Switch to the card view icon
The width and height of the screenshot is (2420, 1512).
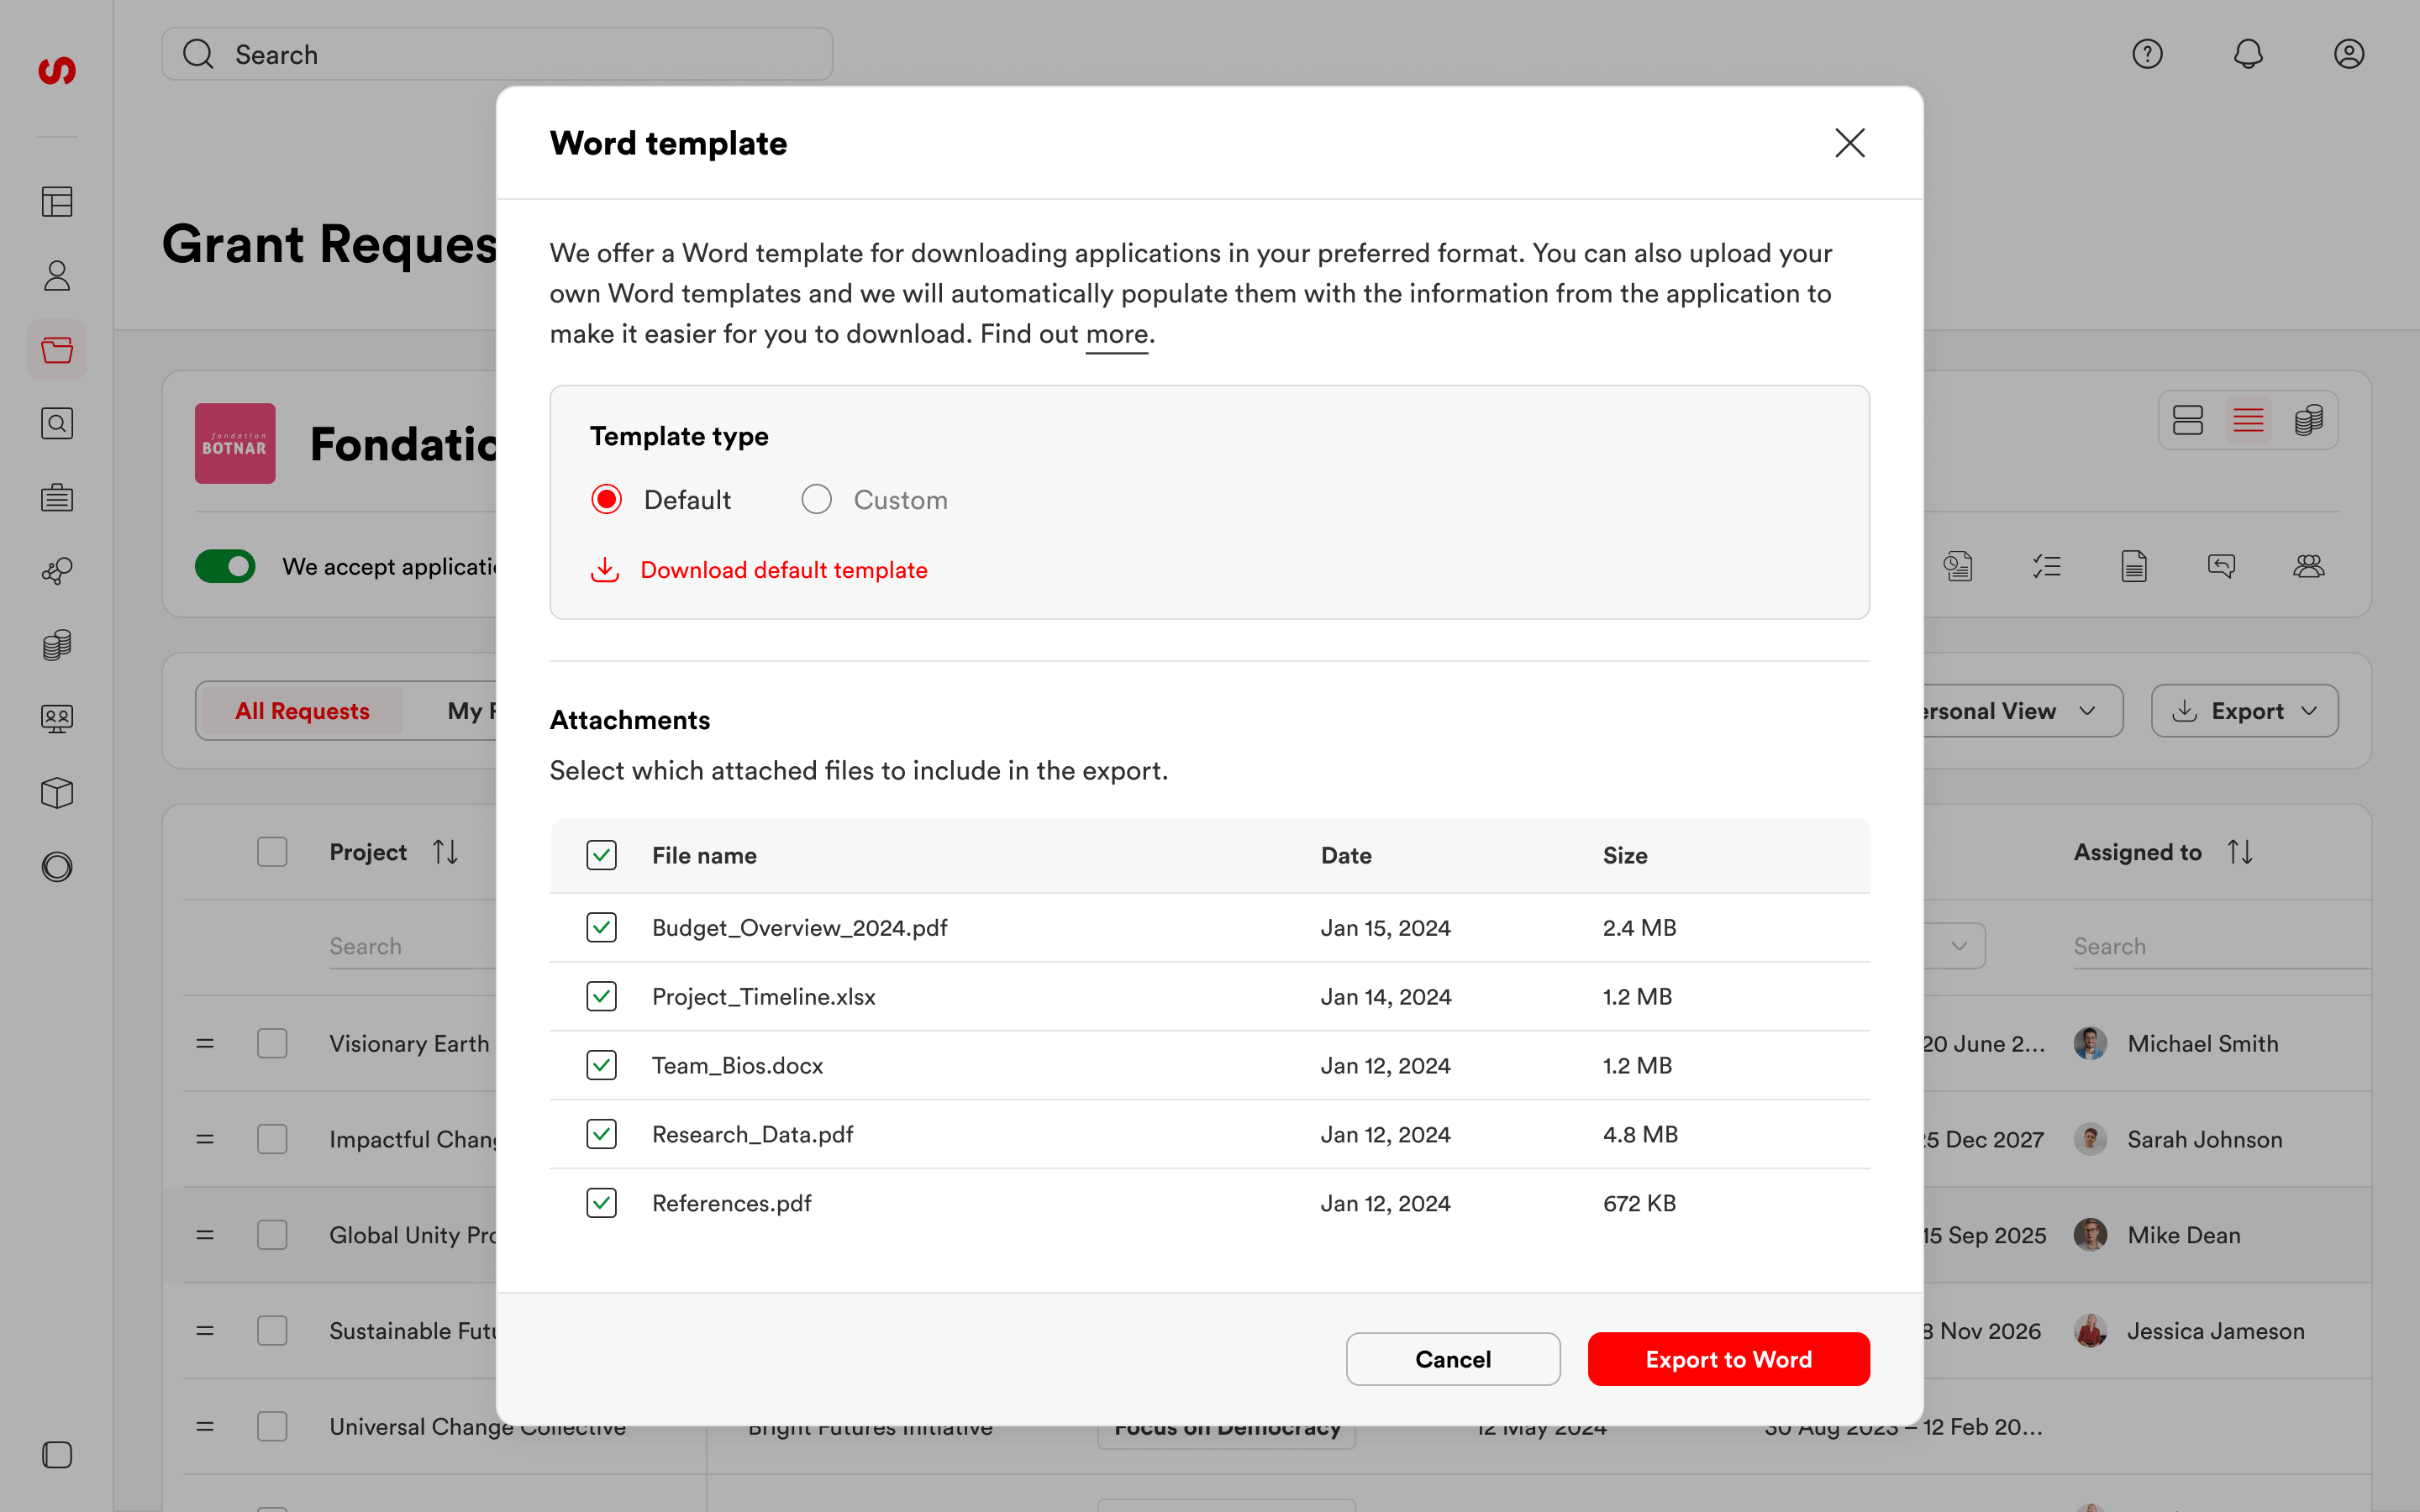2188,420
